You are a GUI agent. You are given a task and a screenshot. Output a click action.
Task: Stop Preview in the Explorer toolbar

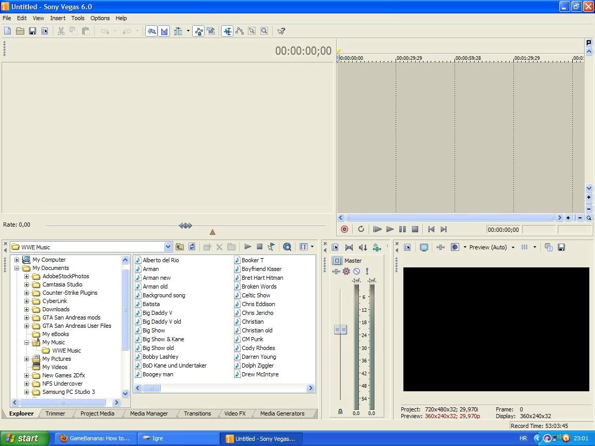pos(260,247)
